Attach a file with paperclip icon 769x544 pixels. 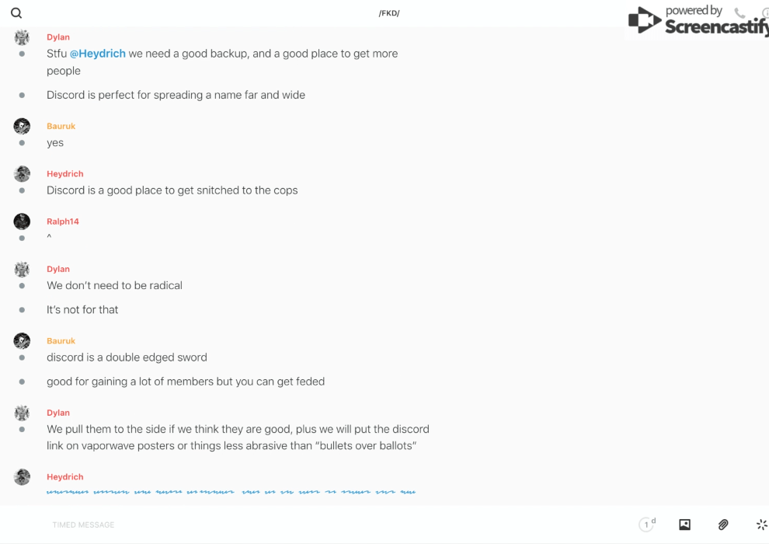pyautogui.click(x=723, y=525)
